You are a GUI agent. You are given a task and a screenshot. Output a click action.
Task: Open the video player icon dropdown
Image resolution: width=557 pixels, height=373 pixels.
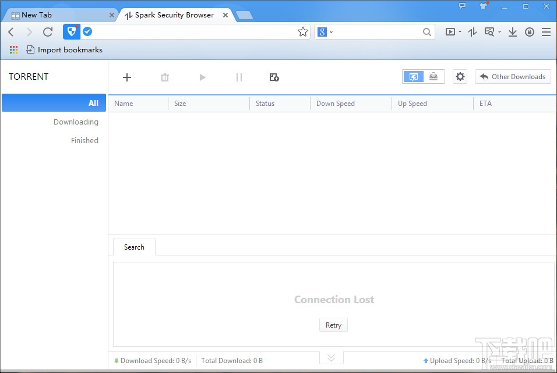[x=452, y=32]
